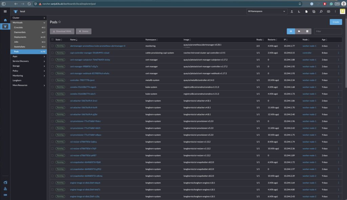The width and height of the screenshot is (347, 200).
Task: Check the alertmanager-prometheus pod row
Action: click(x=53, y=46)
